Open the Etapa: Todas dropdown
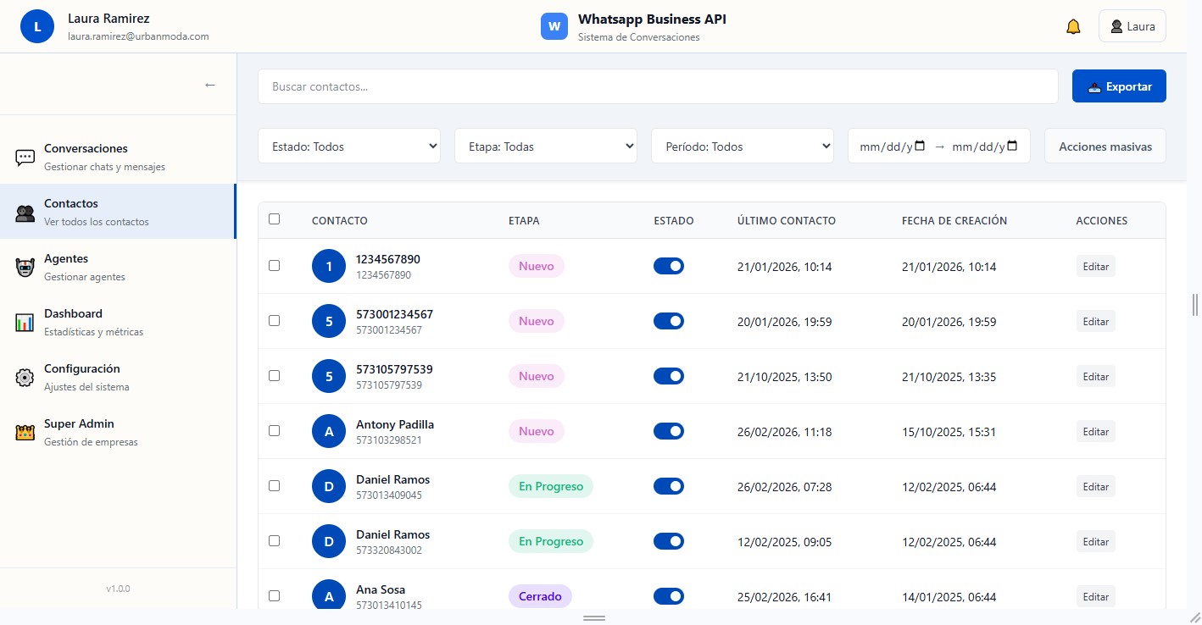 coord(546,146)
